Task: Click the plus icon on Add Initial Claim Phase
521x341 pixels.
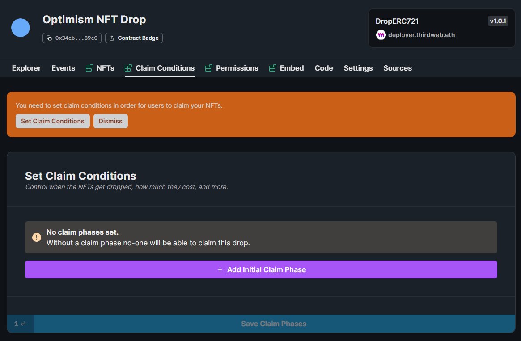Action: 220,269
